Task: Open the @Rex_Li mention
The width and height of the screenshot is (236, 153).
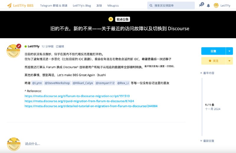Action: (x=123, y=83)
